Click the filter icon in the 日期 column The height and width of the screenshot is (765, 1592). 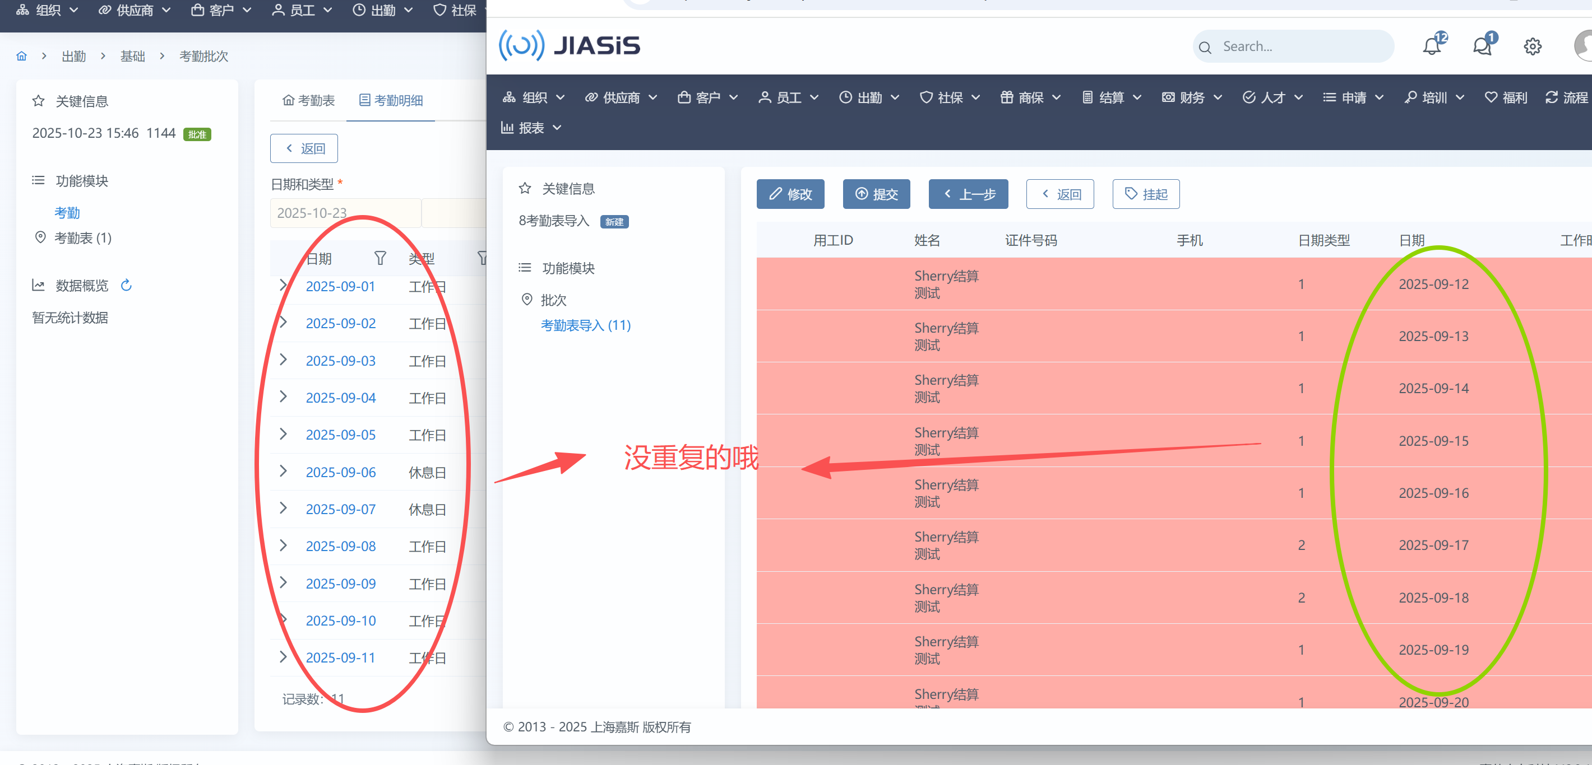point(380,258)
